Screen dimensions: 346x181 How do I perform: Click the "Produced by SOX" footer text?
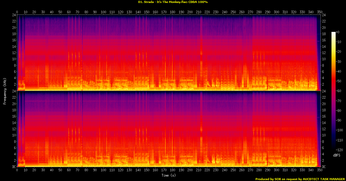point(268,179)
